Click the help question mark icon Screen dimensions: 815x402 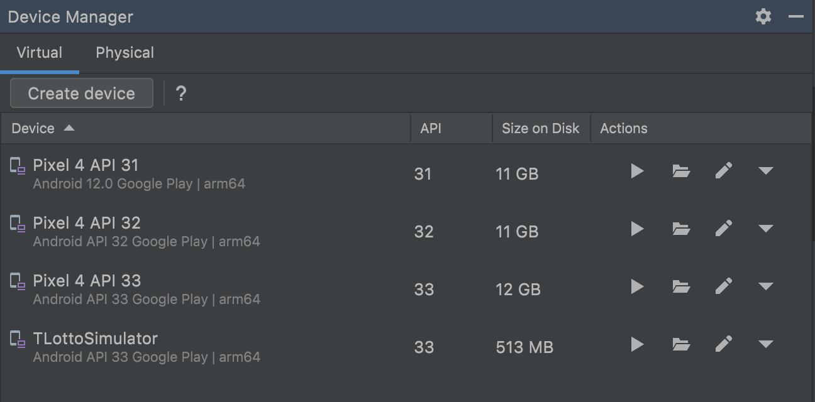pyautogui.click(x=181, y=94)
